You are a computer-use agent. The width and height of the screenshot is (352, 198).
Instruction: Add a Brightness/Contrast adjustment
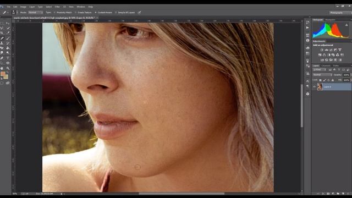click(322, 50)
